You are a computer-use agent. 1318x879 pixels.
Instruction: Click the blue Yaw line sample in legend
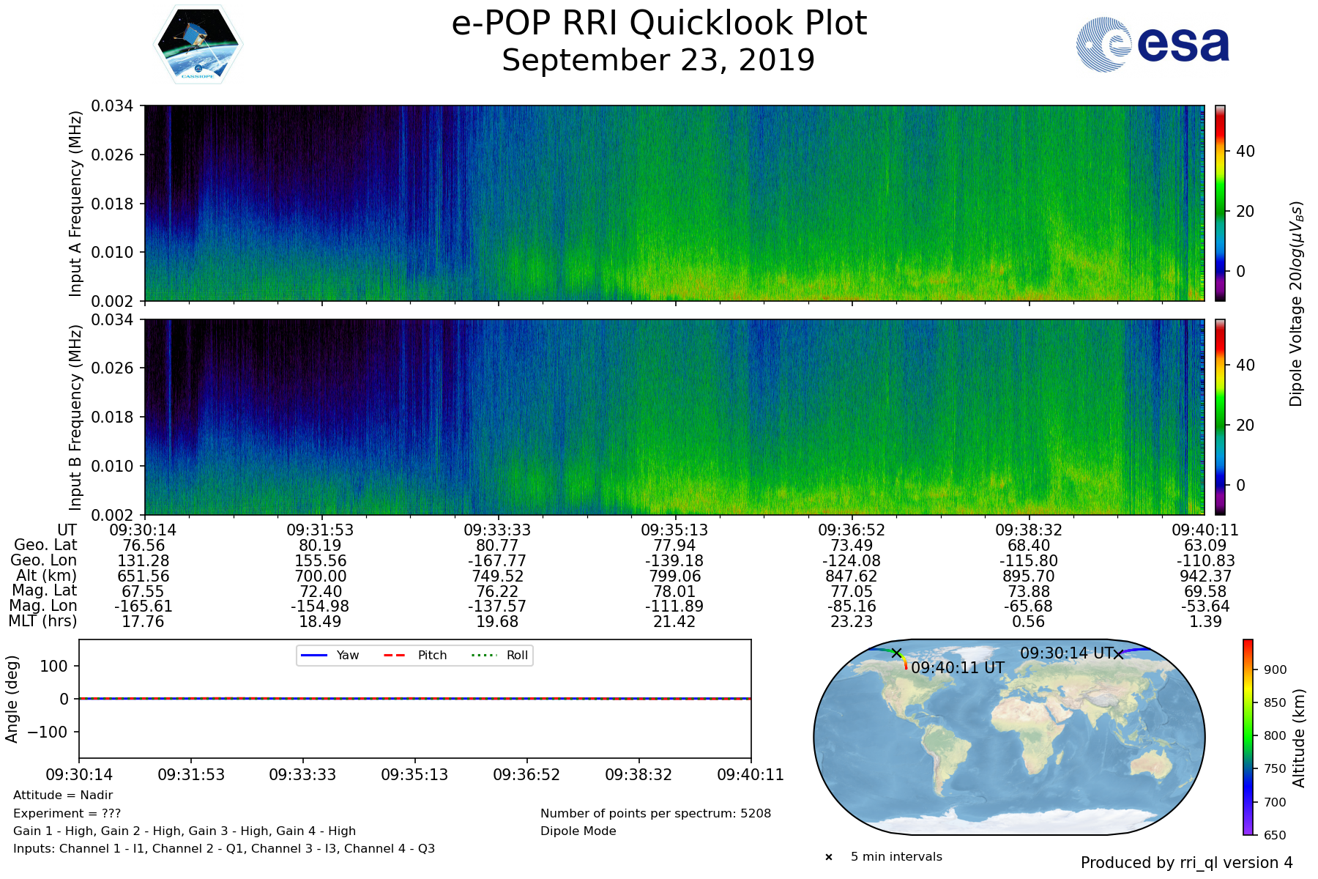(314, 656)
